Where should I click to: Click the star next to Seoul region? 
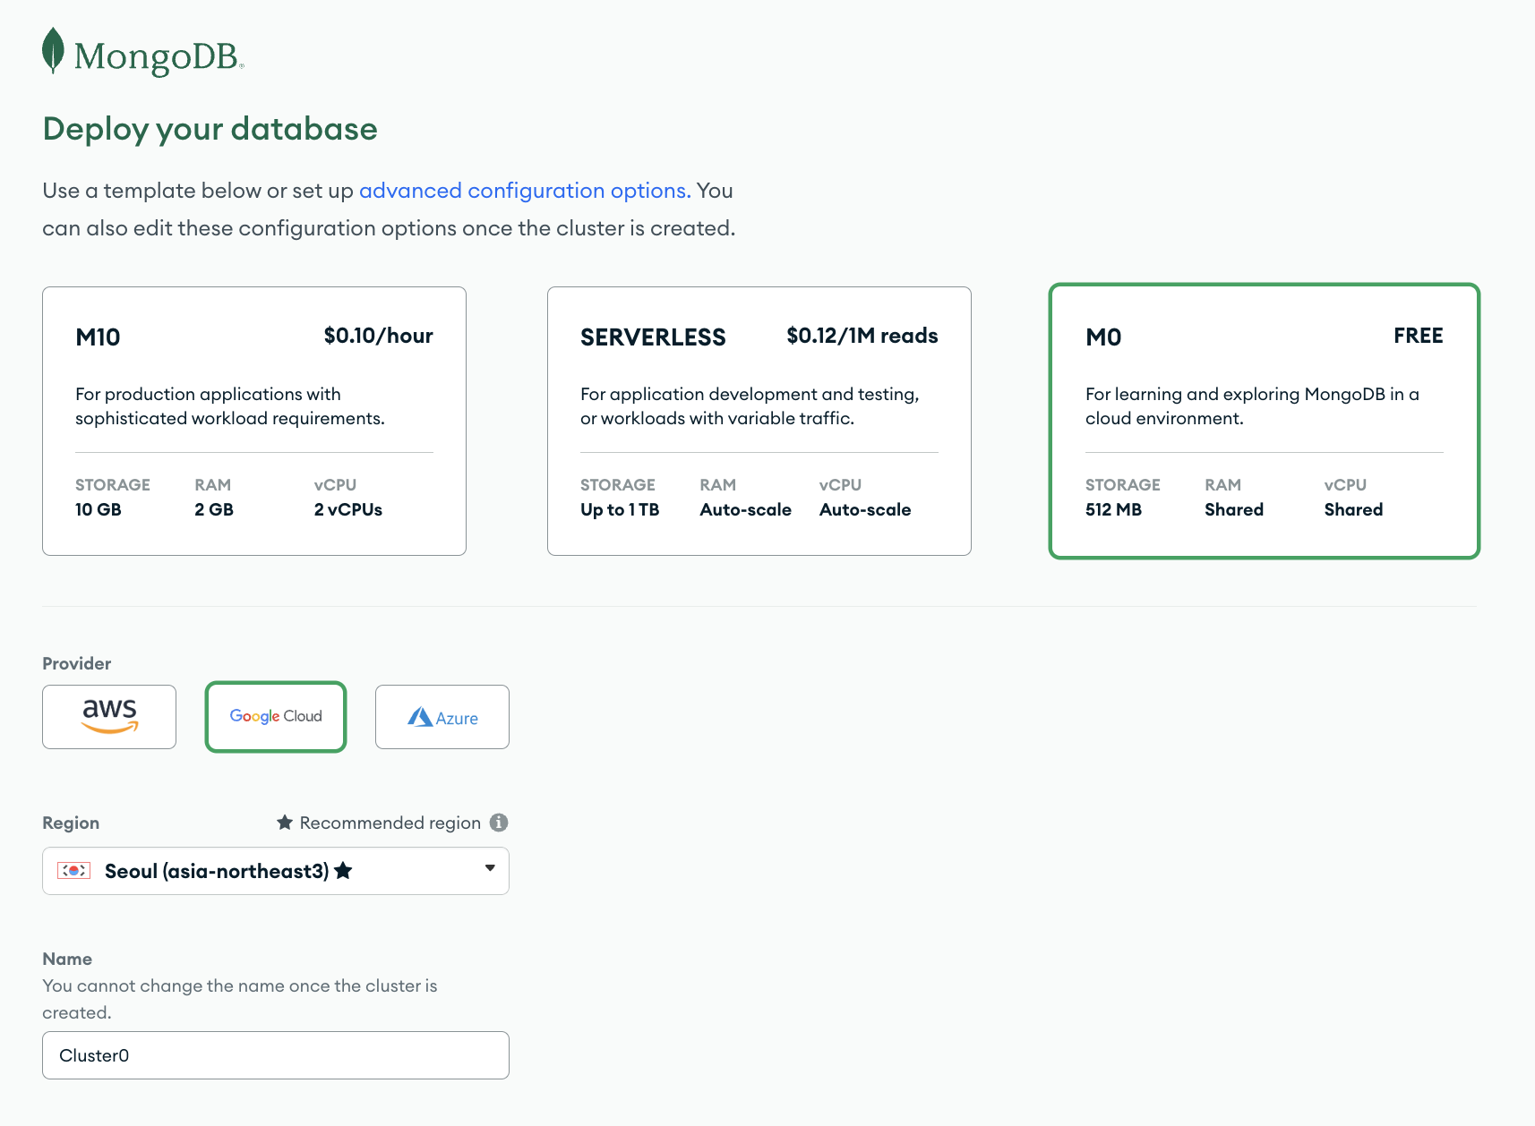click(x=343, y=871)
